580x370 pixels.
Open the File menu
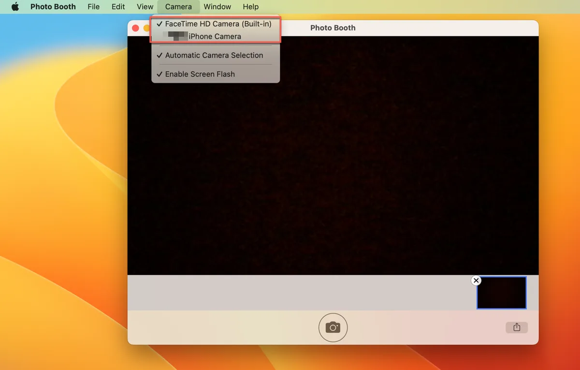94,7
